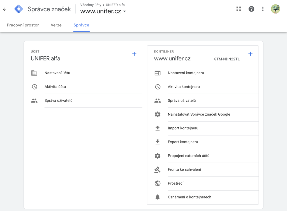Open Aktivita kontejneru
The image size is (287, 211).
184,87
